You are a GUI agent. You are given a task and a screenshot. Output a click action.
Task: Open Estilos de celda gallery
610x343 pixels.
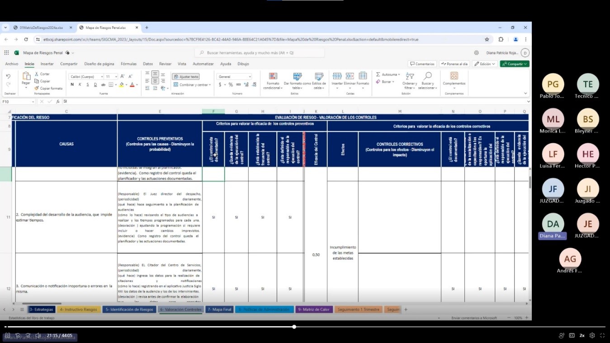319,81
